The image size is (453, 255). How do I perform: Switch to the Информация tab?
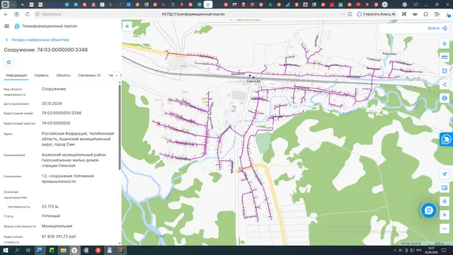16,75
